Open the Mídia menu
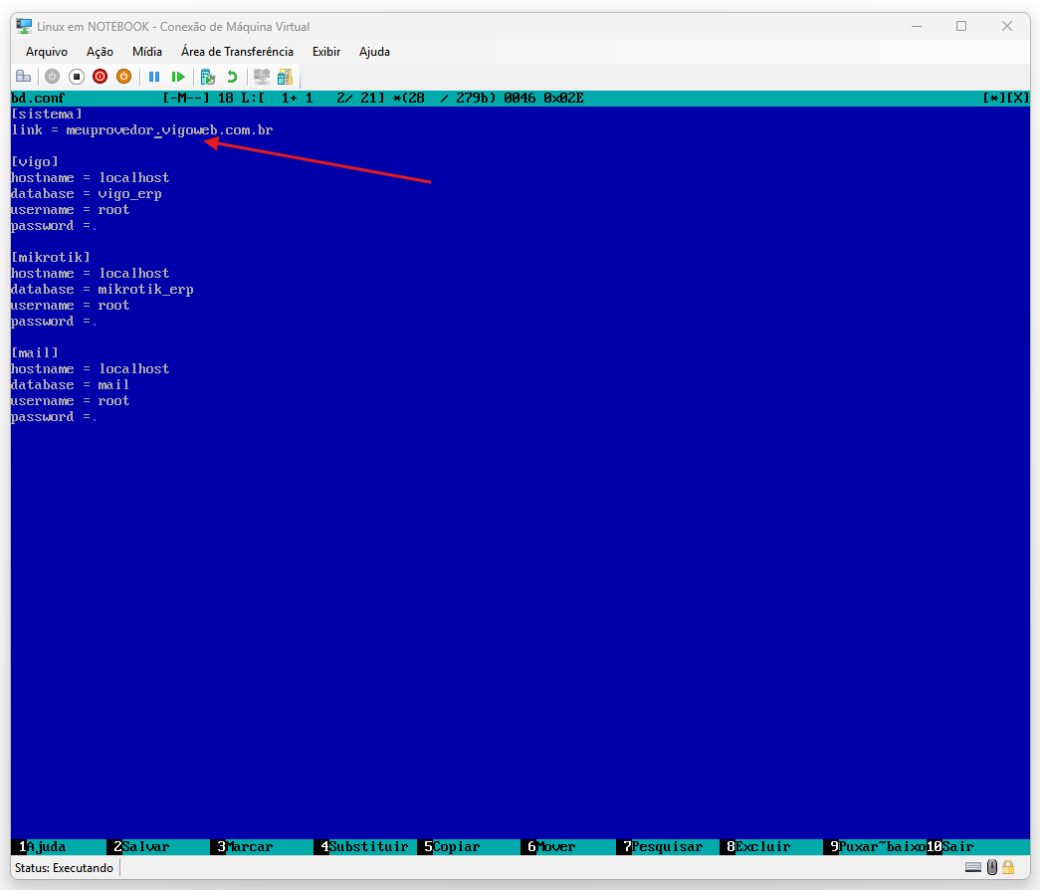 (147, 52)
